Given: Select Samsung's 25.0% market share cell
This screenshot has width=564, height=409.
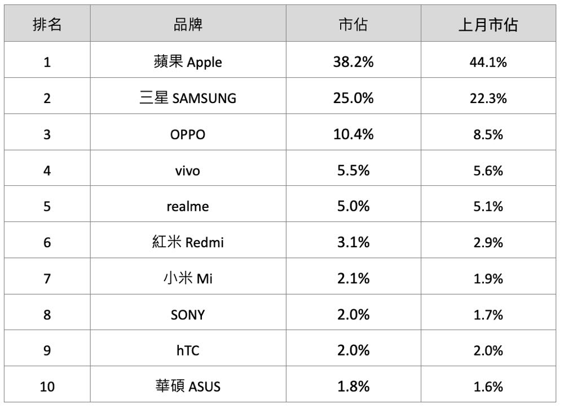Looking at the screenshot, I should pyautogui.click(x=353, y=97).
